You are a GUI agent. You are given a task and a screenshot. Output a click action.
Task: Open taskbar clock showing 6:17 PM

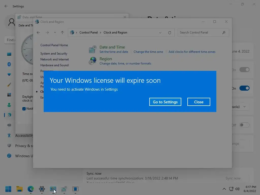pos(250,189)
